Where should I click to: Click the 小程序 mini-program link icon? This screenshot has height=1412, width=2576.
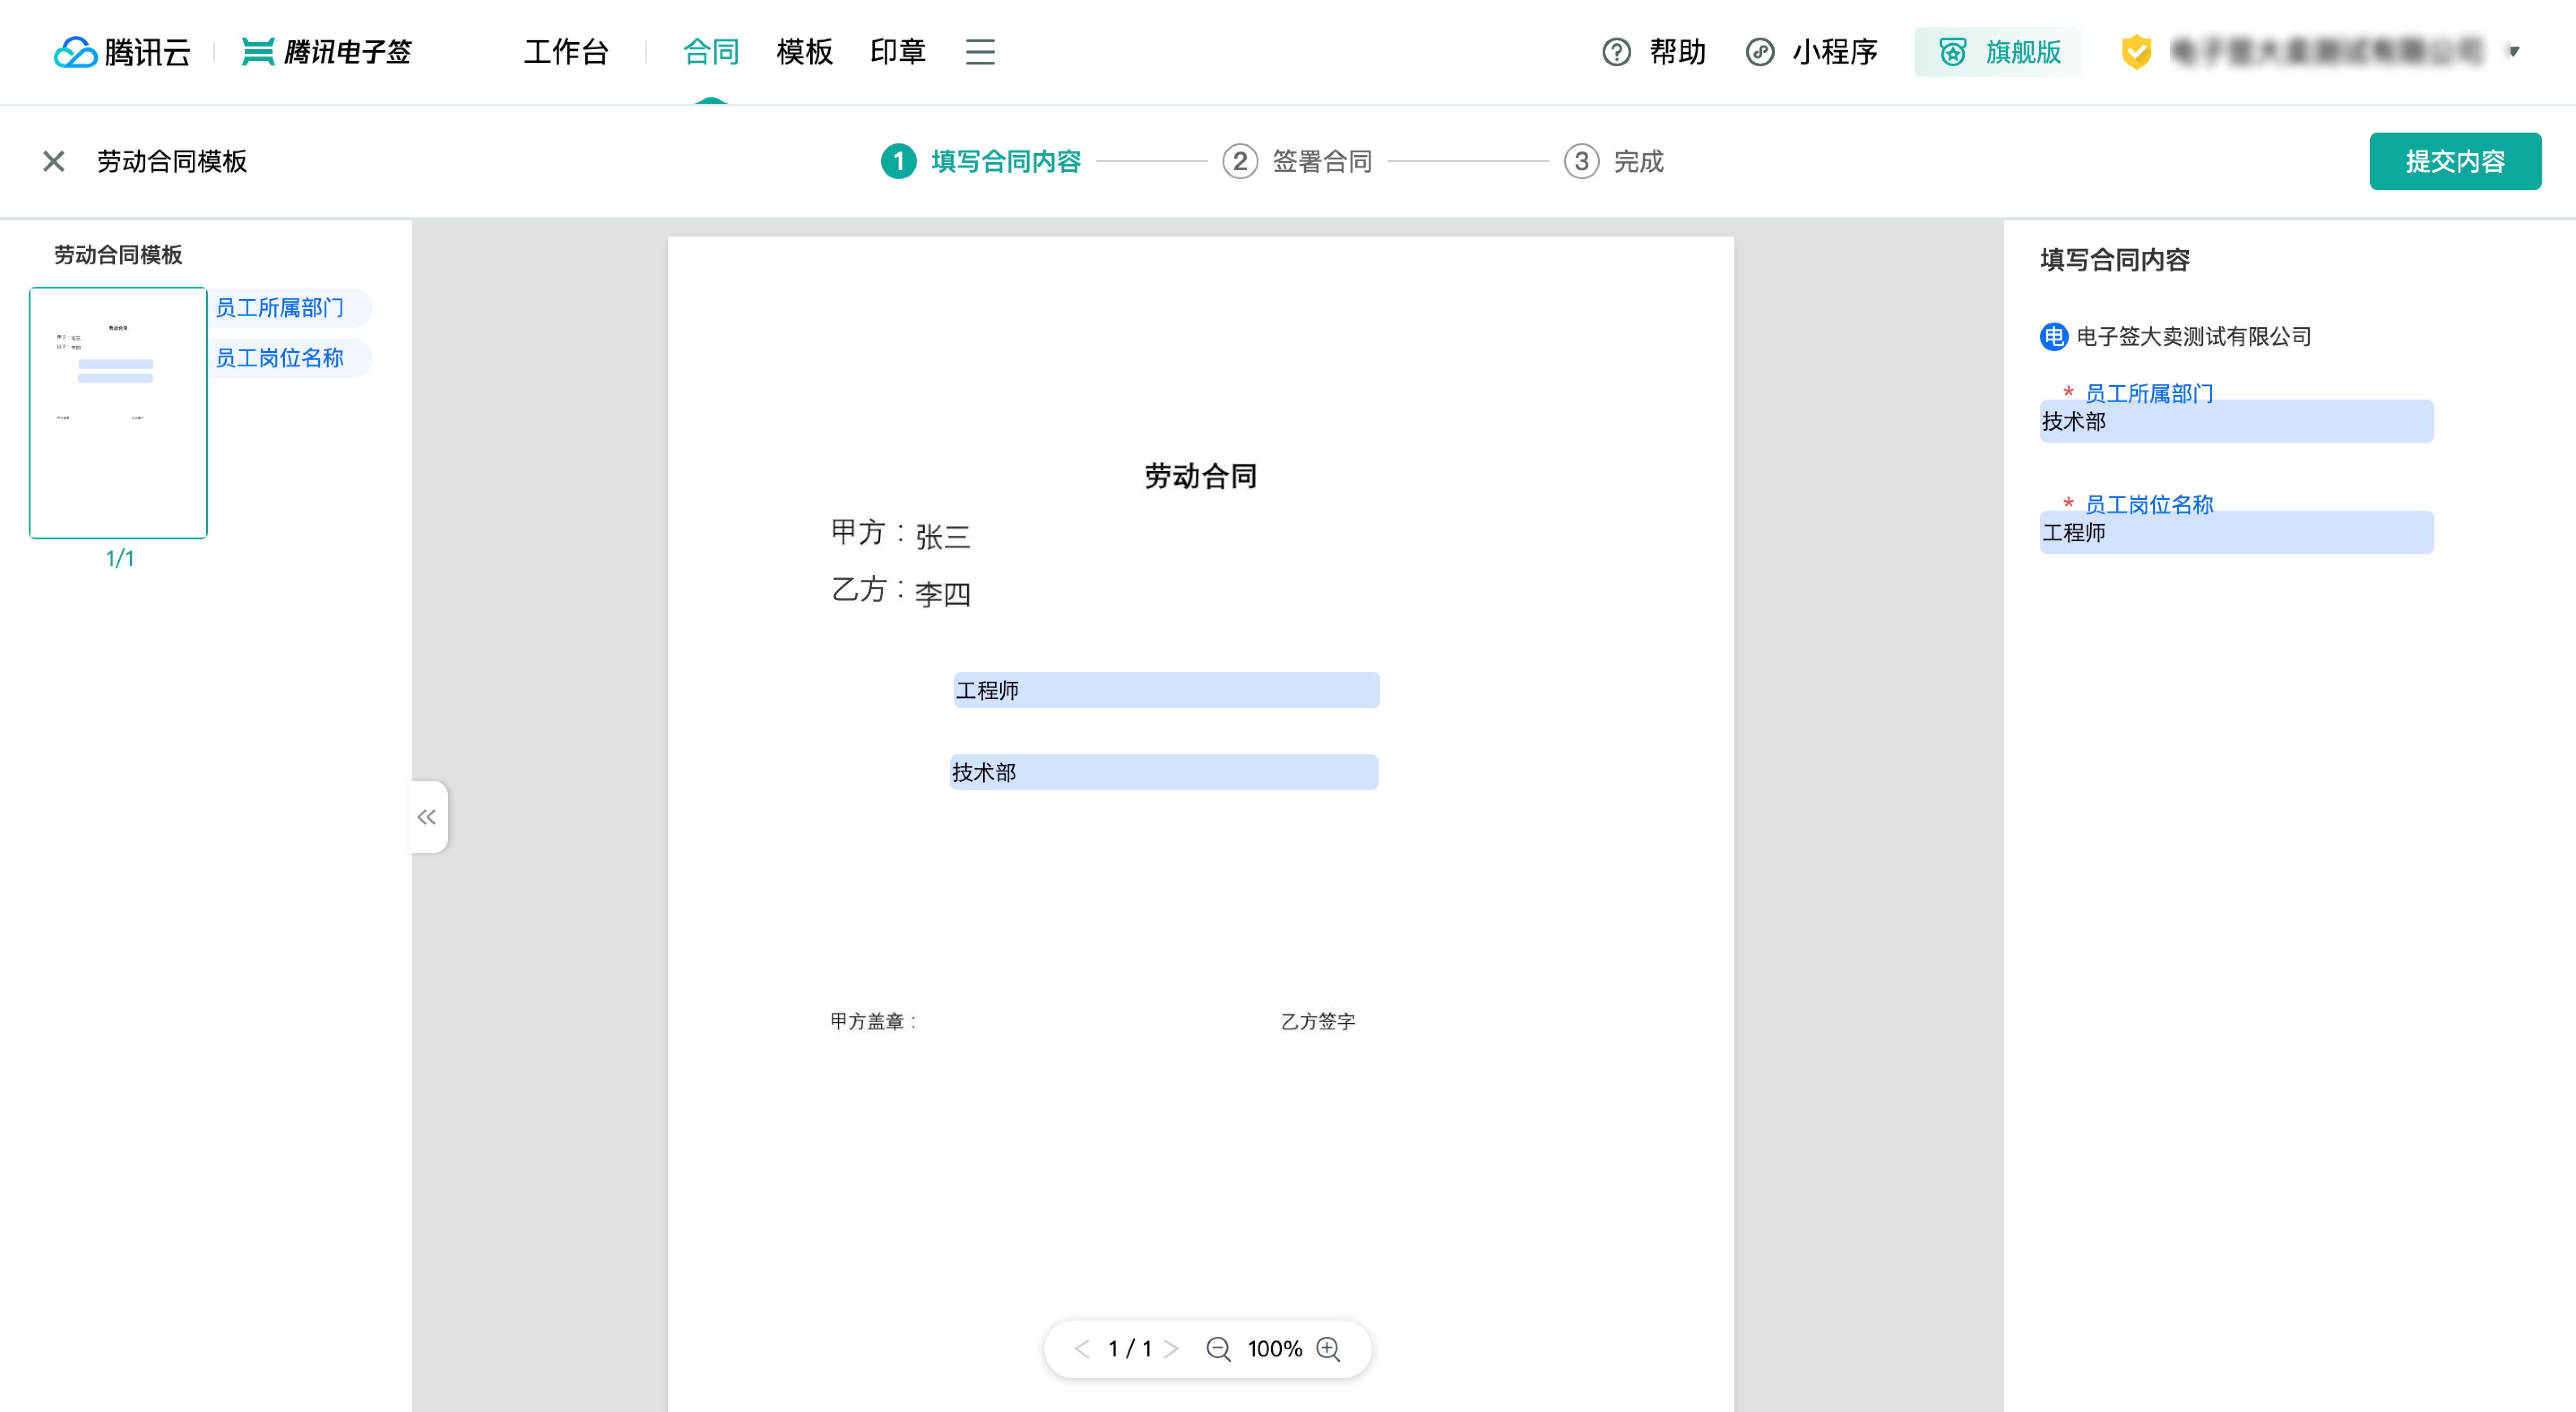pyautogui.click(x=1760, y=52)
